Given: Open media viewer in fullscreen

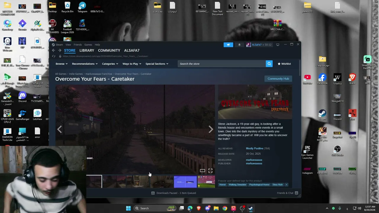Looking at the screenshot, I should point(210,171).
